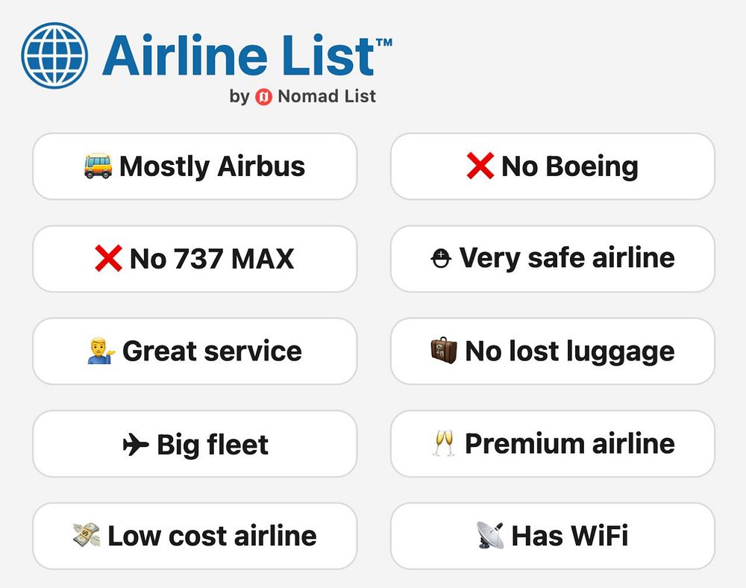Filter by Low cost airline

(x=195, y=536)
